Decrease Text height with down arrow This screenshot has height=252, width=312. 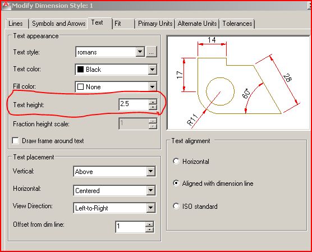(x=153, y=107)
